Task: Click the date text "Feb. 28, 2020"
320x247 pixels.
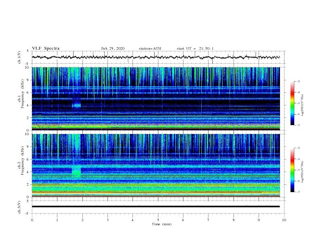Action: click(113, 48)
